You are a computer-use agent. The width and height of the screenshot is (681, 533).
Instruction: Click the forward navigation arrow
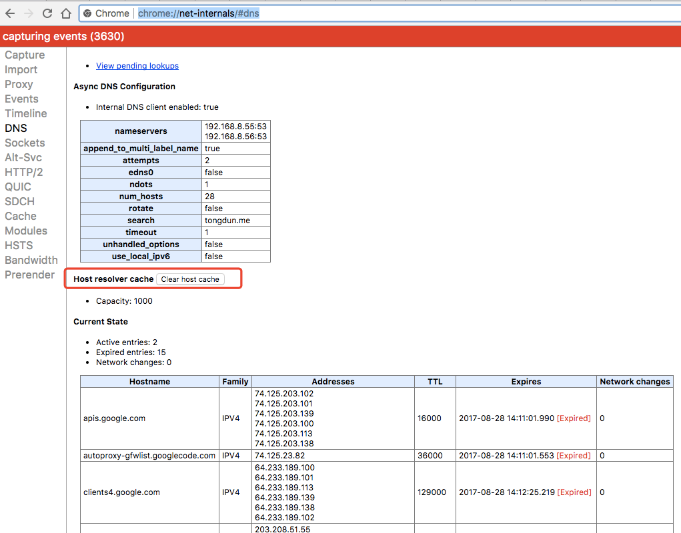29,13
